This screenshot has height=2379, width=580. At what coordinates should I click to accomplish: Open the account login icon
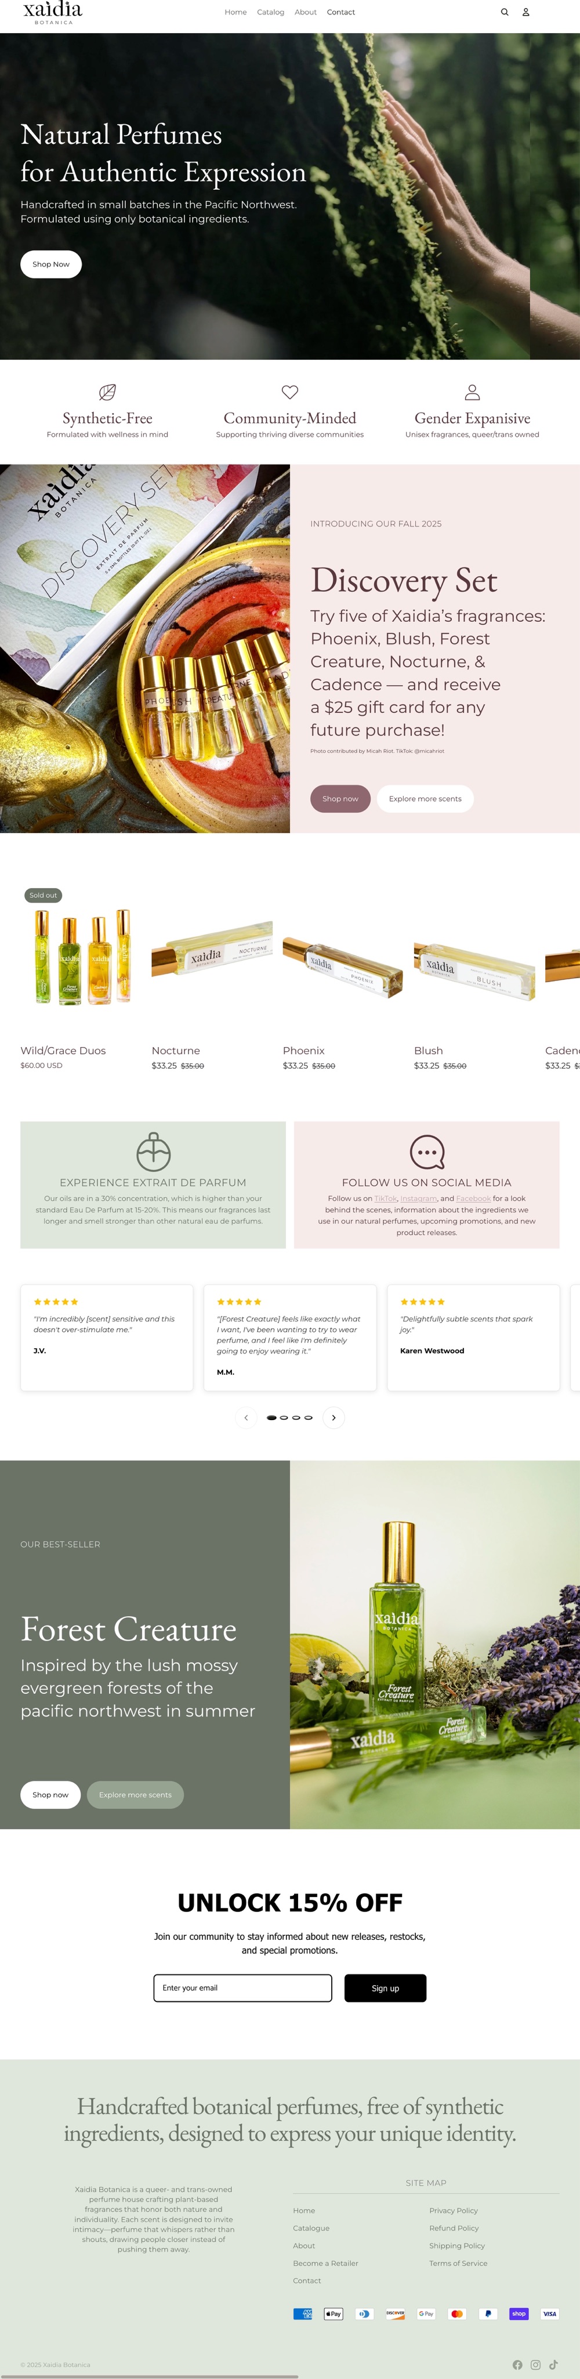click(525, 12)
